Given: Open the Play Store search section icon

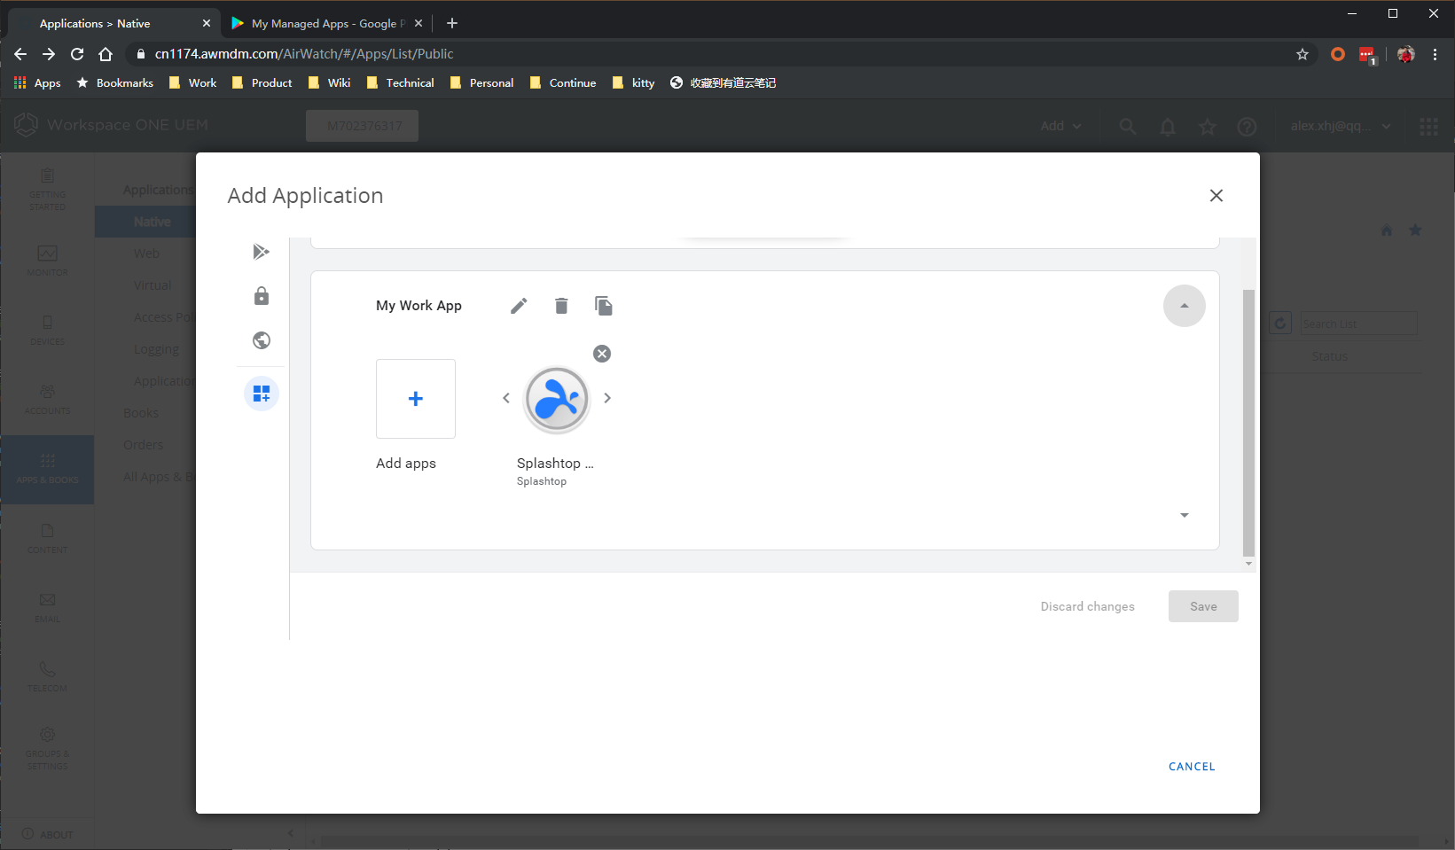Looking at the screenshot, I should pos(261,252).
